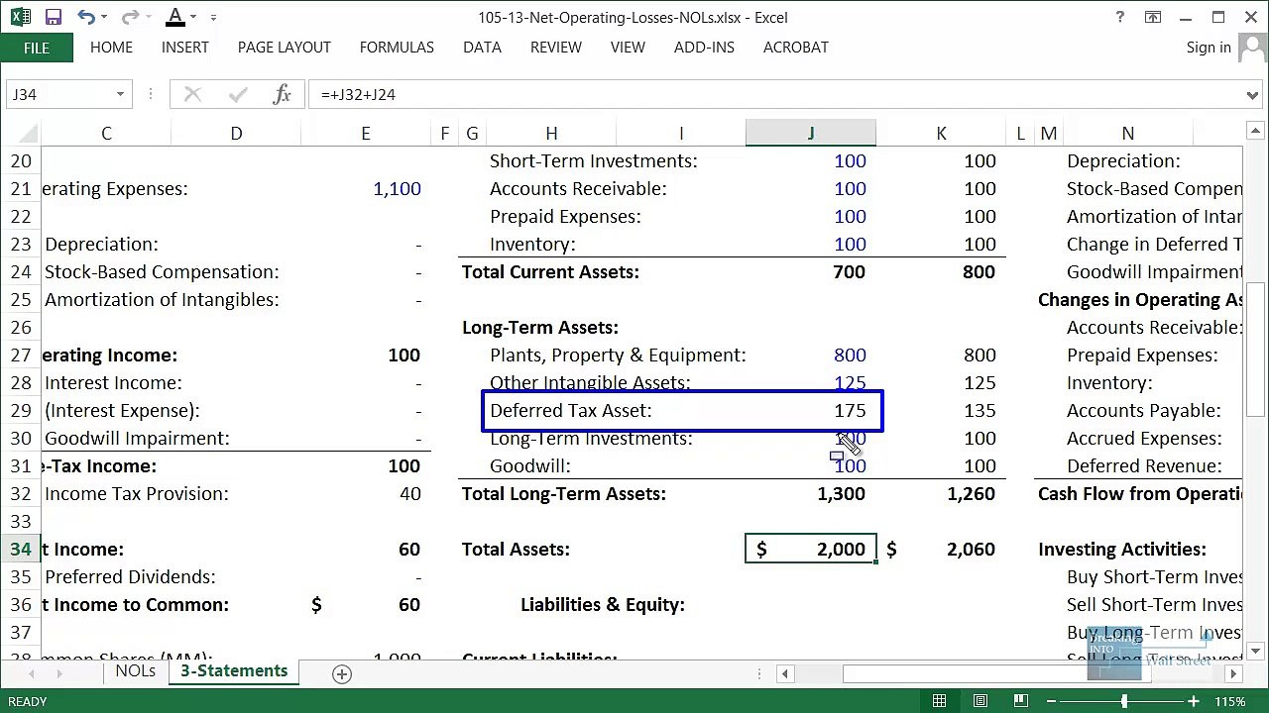Open the FILE tab
This screenshot has height=713, width=1269.
(x=37, y=48)
